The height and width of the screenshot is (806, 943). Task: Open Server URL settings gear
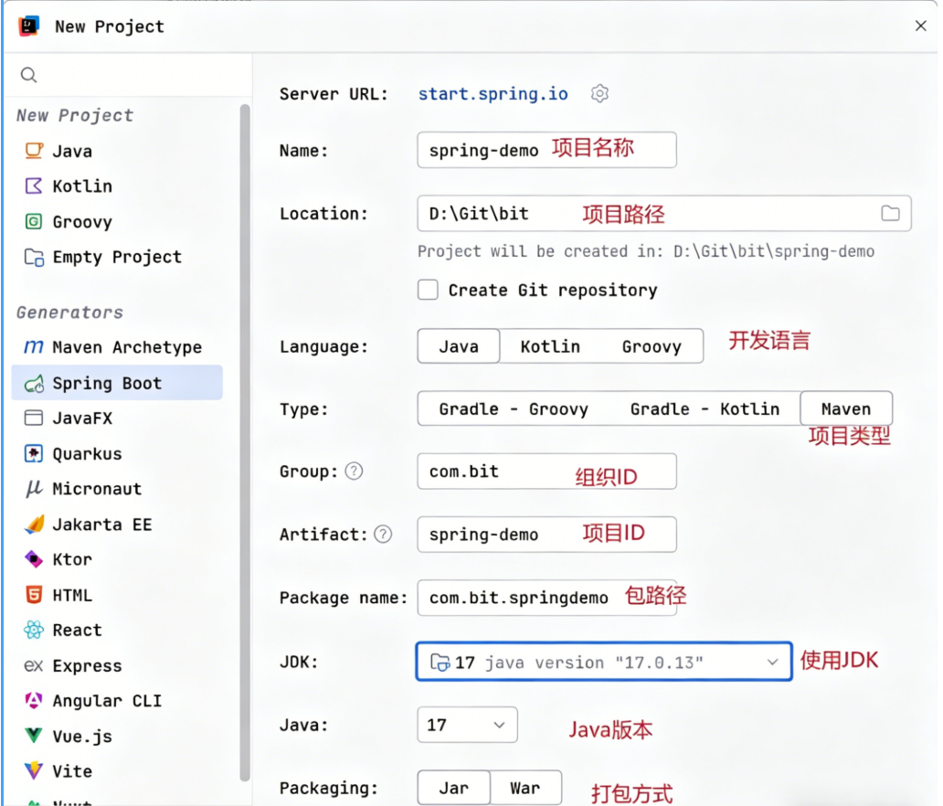click(599, 94)
